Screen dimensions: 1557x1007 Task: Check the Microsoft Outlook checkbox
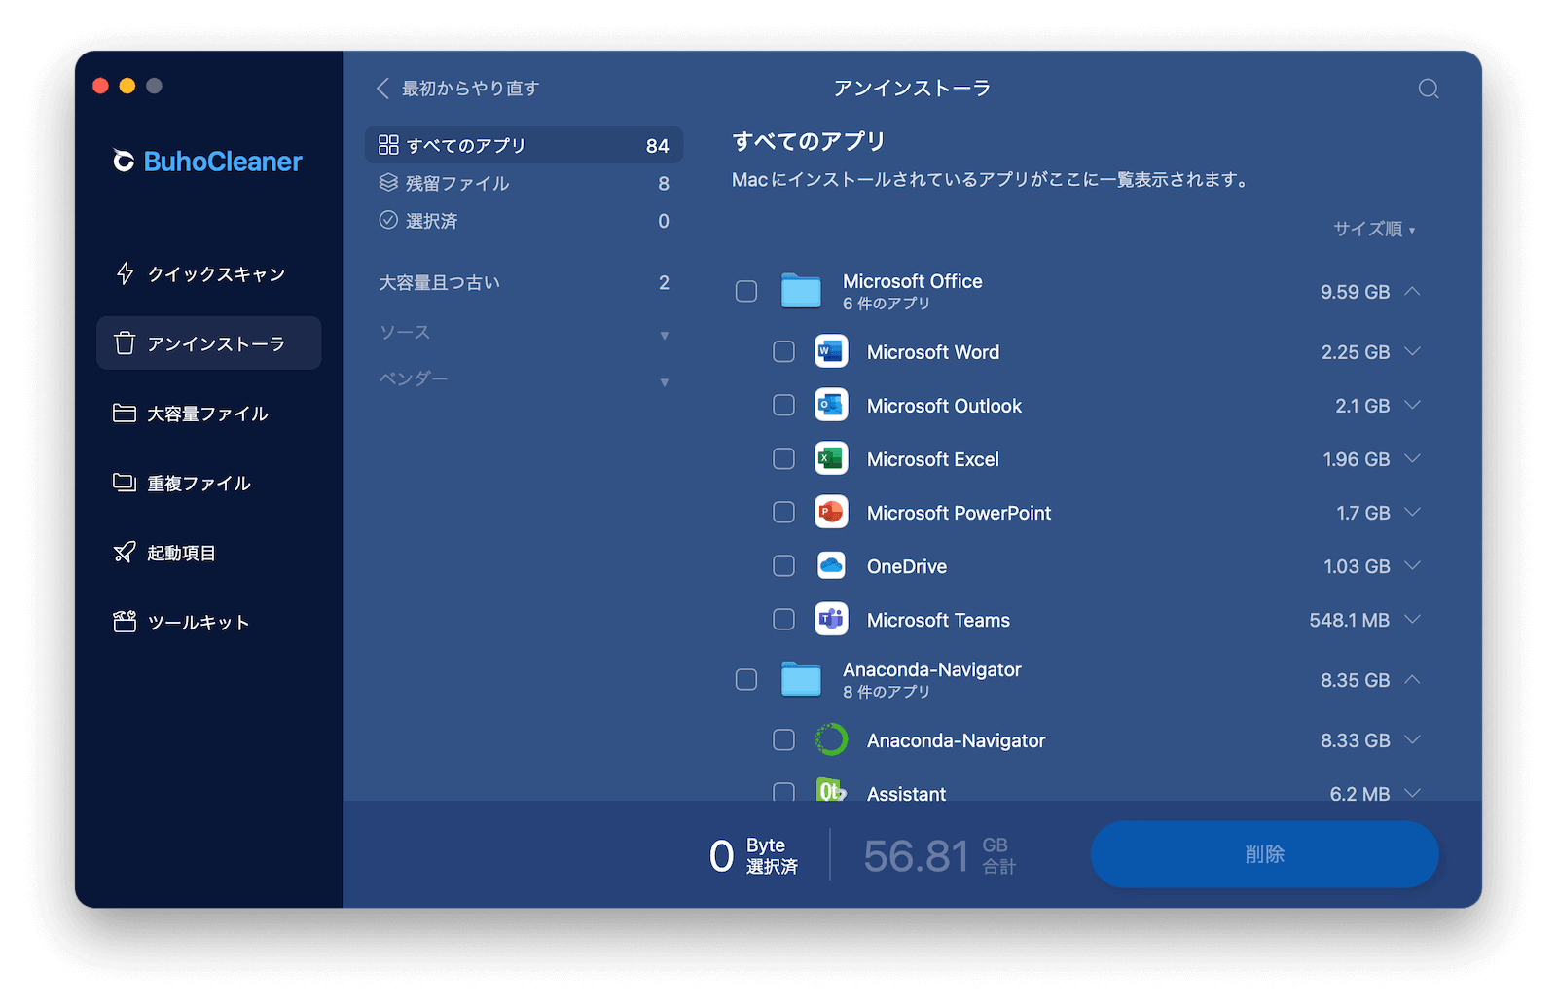pos(783,405)
